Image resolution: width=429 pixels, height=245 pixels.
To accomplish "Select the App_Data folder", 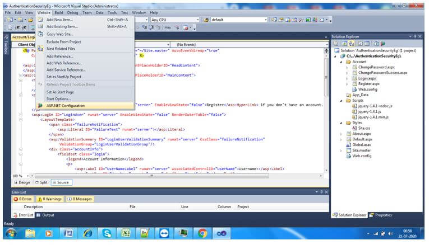I will [x=360, y=95].
